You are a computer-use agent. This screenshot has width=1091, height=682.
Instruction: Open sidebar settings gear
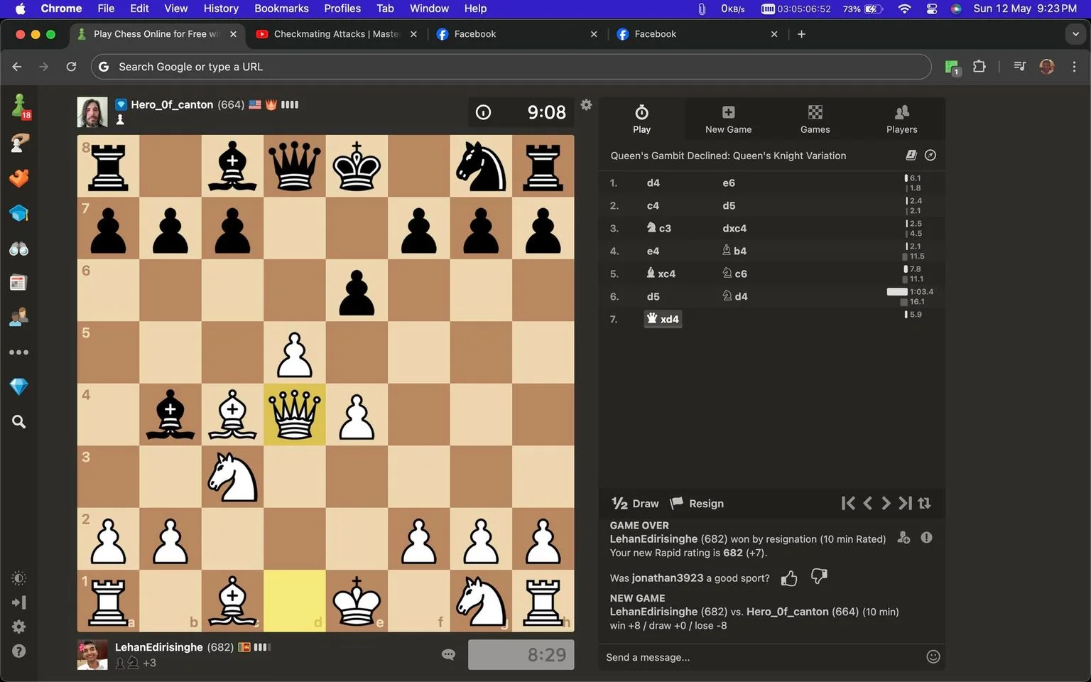(x=19, y=627)
